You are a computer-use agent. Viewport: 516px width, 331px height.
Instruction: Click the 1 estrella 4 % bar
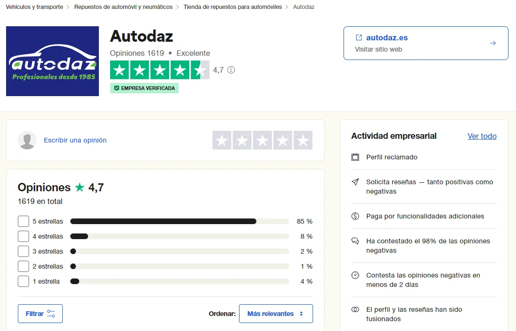(179, 281)
